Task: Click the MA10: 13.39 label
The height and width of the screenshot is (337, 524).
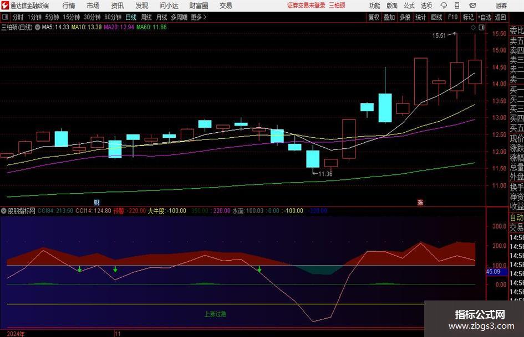Action: (87, 27)
